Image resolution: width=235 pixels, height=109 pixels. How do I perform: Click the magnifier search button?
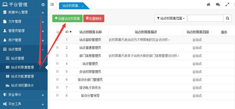click(227, 18)
